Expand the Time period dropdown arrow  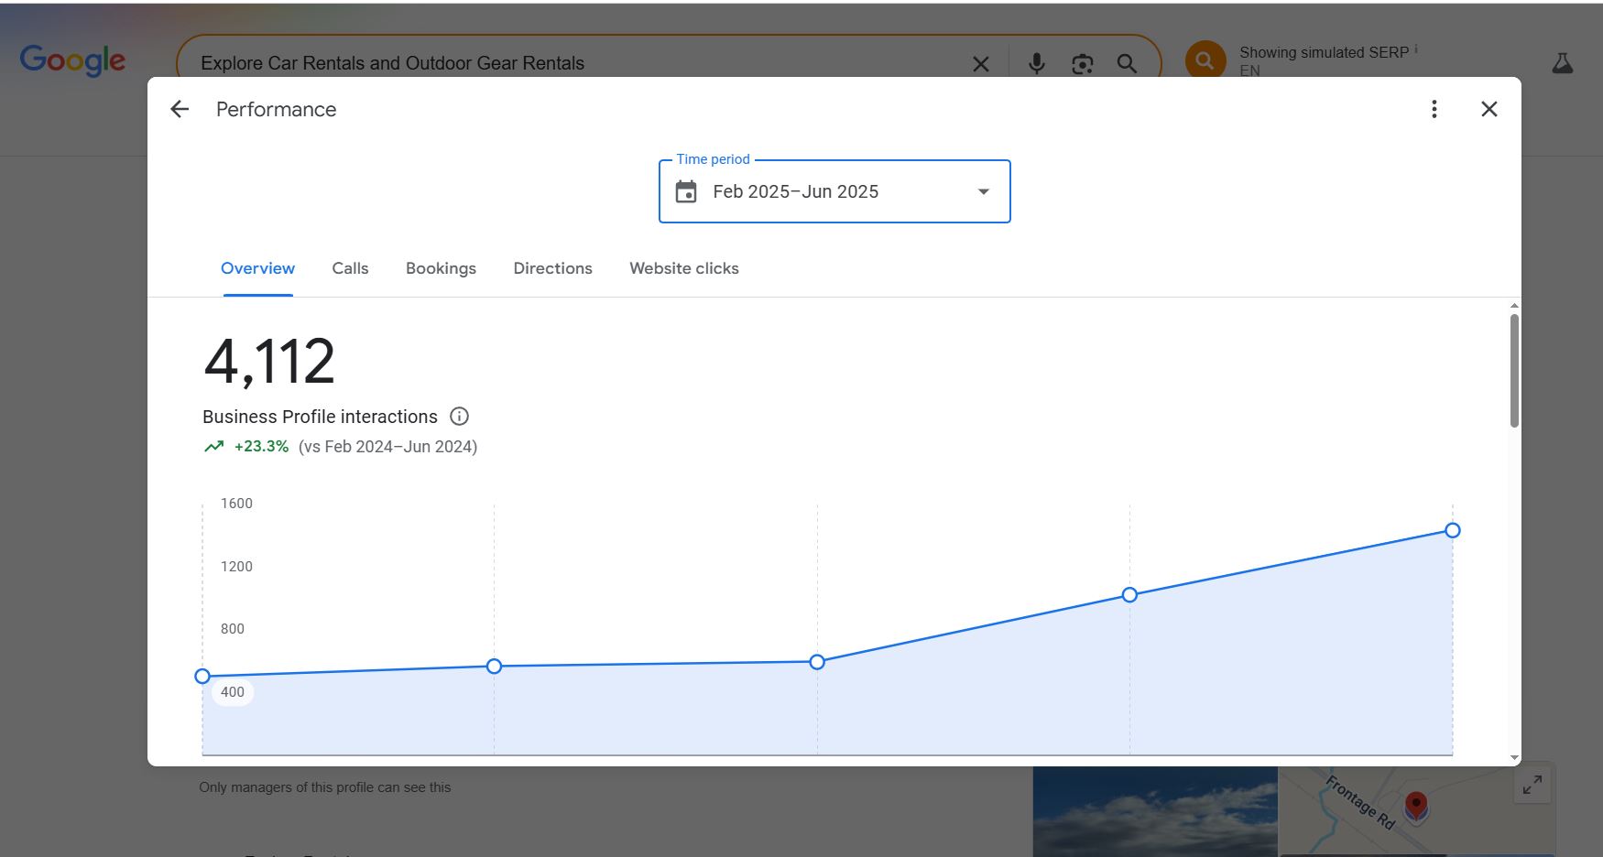tap(983, 192)
